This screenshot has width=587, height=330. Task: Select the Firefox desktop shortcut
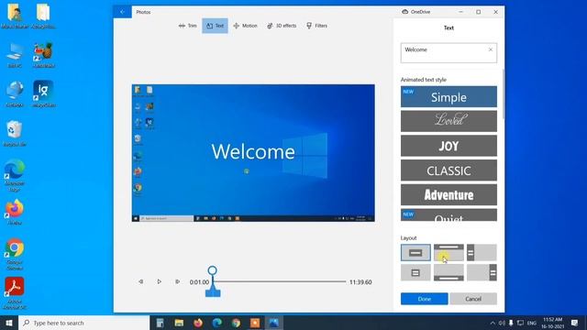[15, 212]
